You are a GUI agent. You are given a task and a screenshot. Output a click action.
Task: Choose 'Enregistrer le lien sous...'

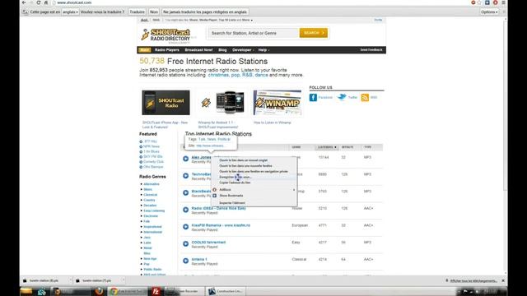click(254, 177)
